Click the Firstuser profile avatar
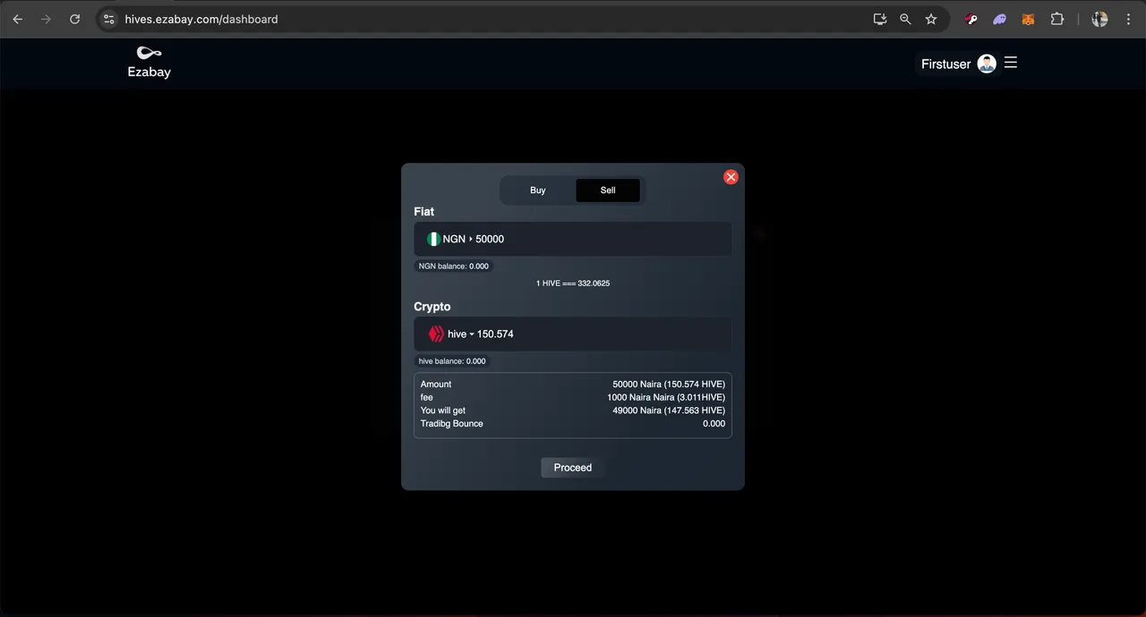Viewport: 1146px width, 617px height. (987, 63)
